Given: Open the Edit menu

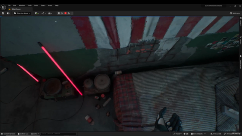Looking at the screenshot, I should (x=14, y=6).
